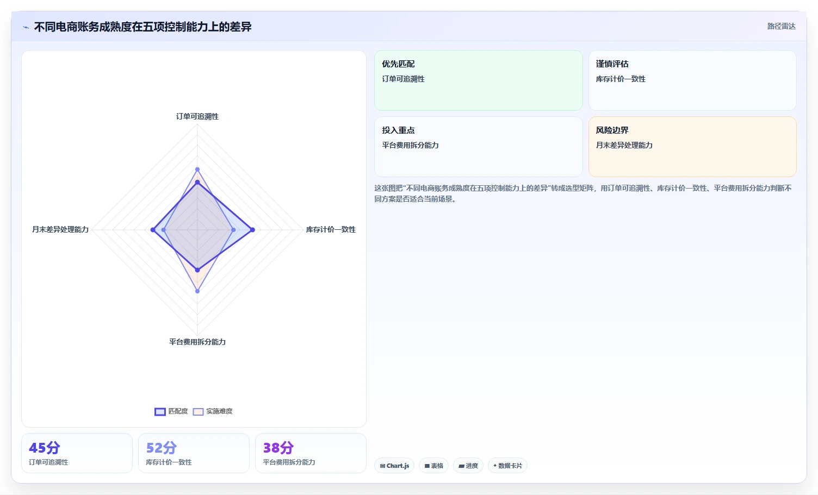Open the 投入重点 card

478,147
